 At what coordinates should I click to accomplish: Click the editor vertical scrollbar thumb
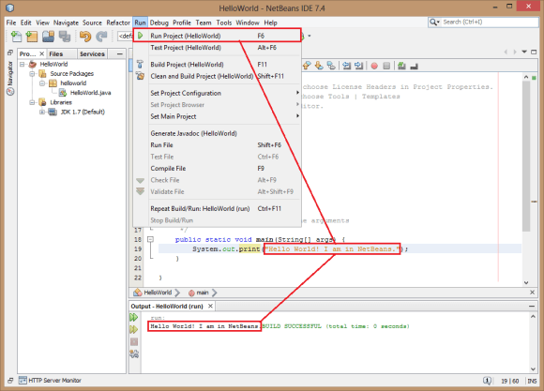coord(526,156)
